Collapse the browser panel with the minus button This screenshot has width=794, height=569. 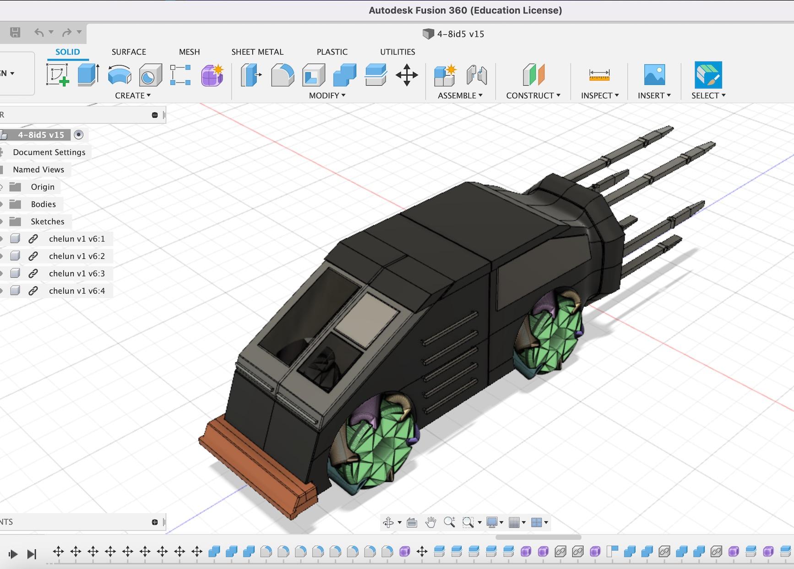pyautogui.click(x=155, y=115)
